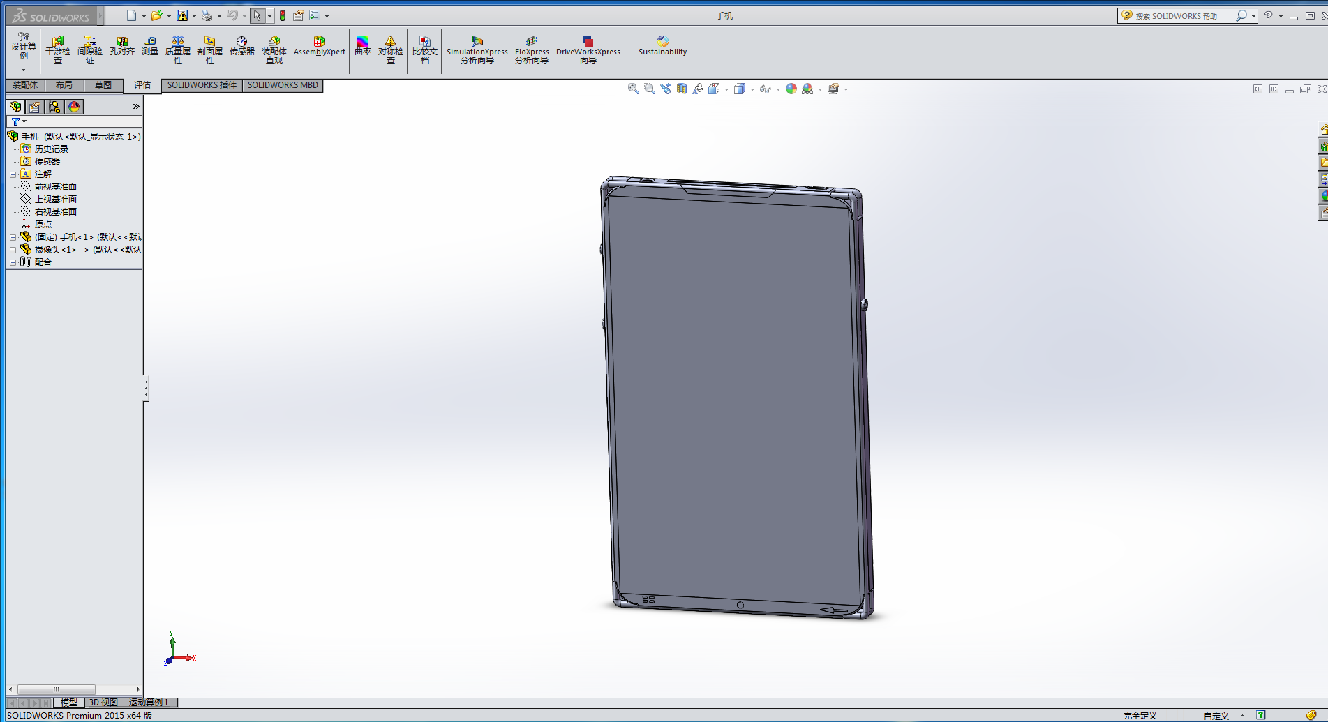Expand the 注解 annotations folder

pyautogui.click(x=13, y=174)
